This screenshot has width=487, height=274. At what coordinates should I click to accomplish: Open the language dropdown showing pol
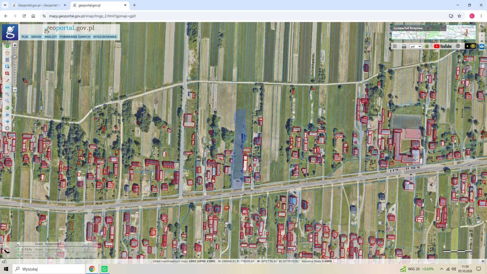pos(415,46)
